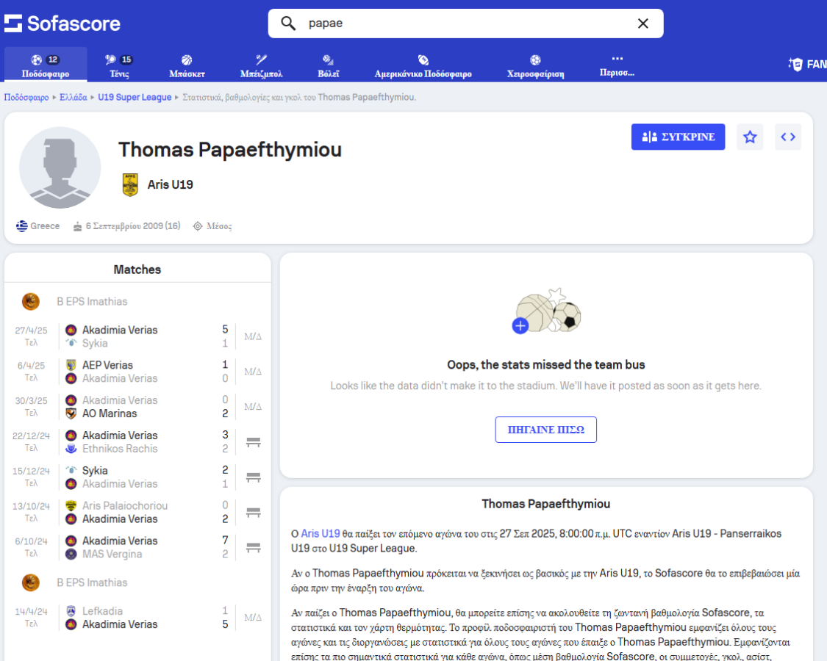Open AEP Verias match on 6/4/25

[x=137, y=372]
